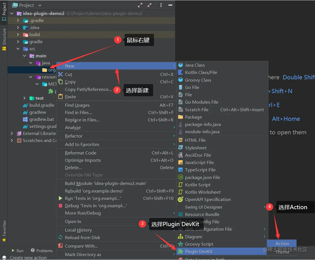The image size is (315, 260).
Task: Click the OpenAPI Specification icon
Action: point(181,199)
